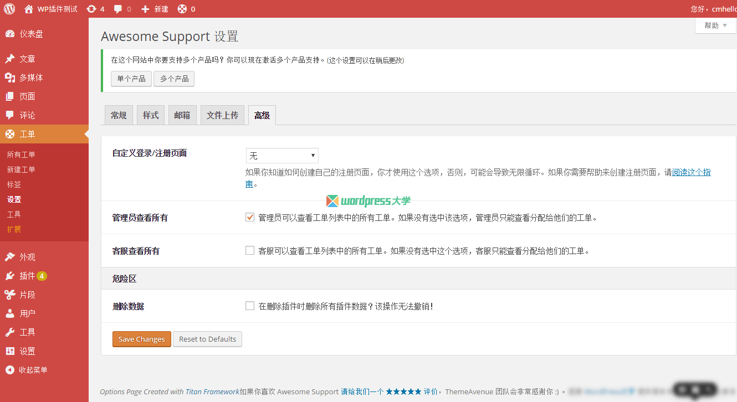Visit site via home icon

(x=29, y=9)
